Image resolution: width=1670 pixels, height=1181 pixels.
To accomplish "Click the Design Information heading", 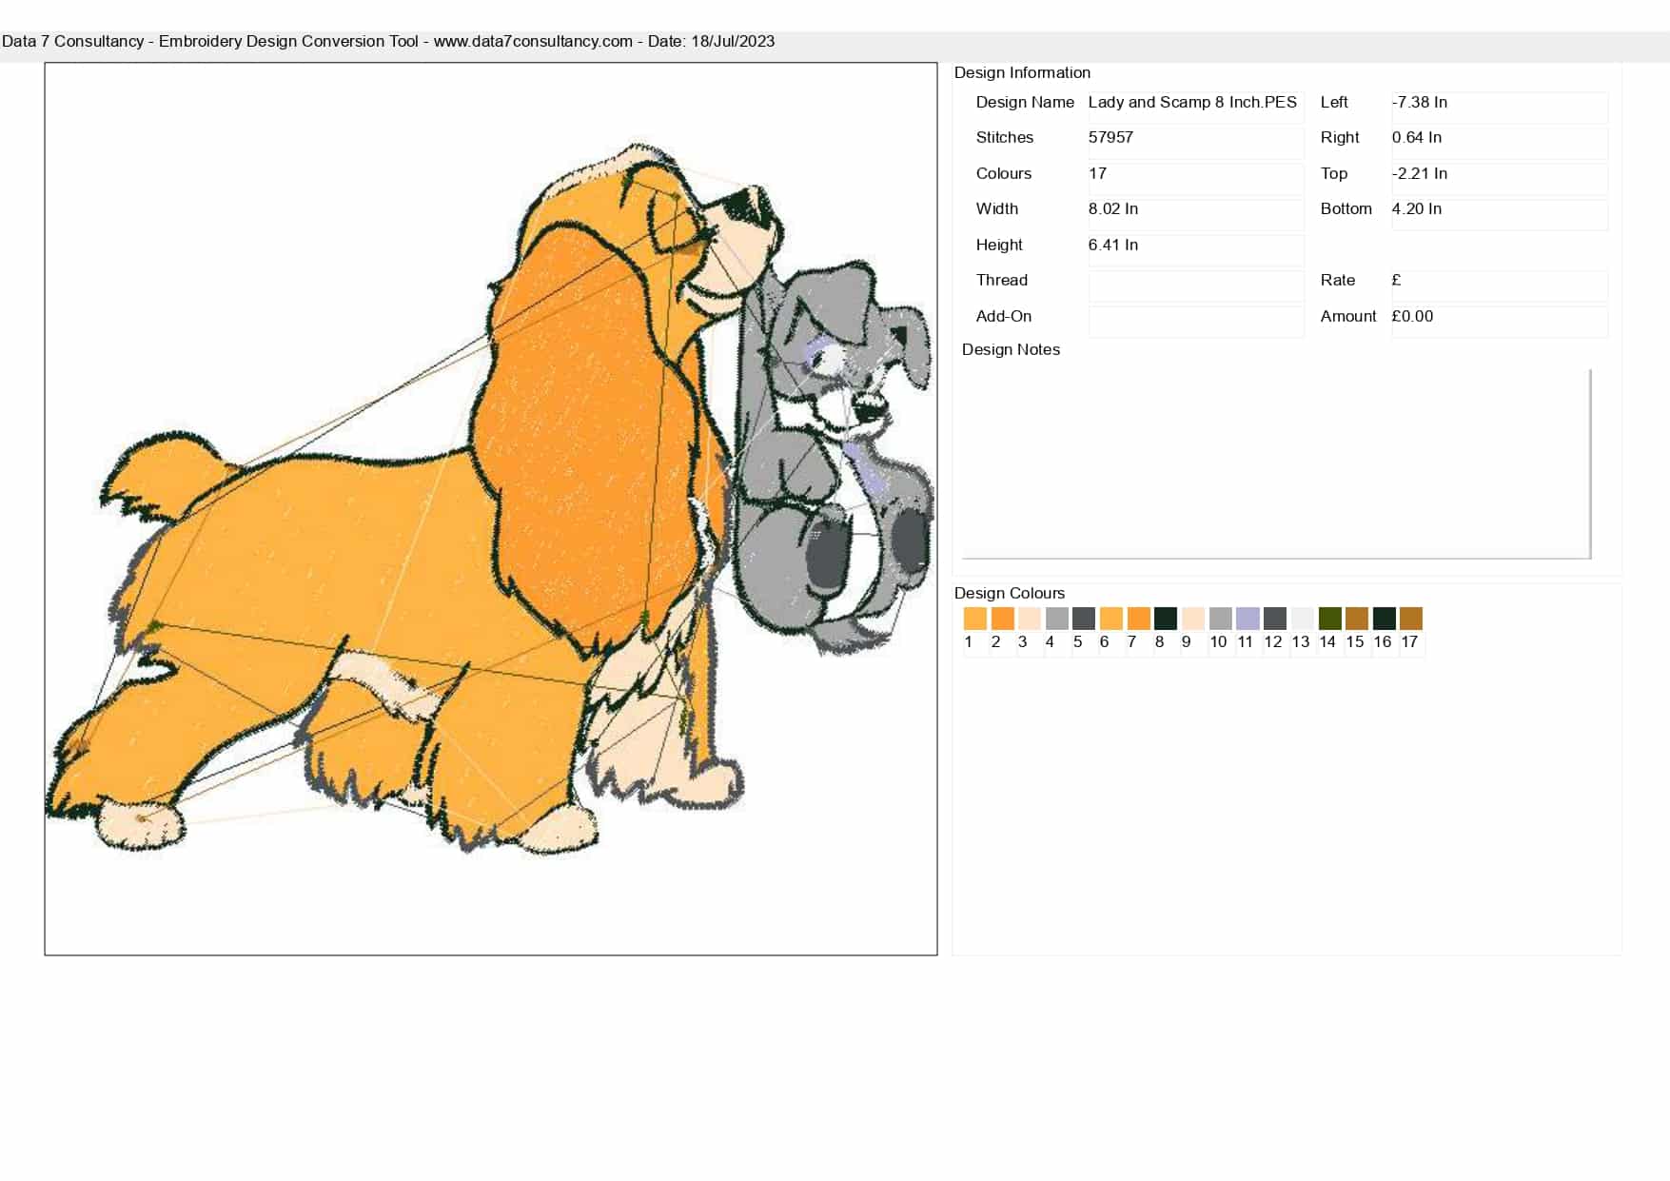I will click(1022, 72).
